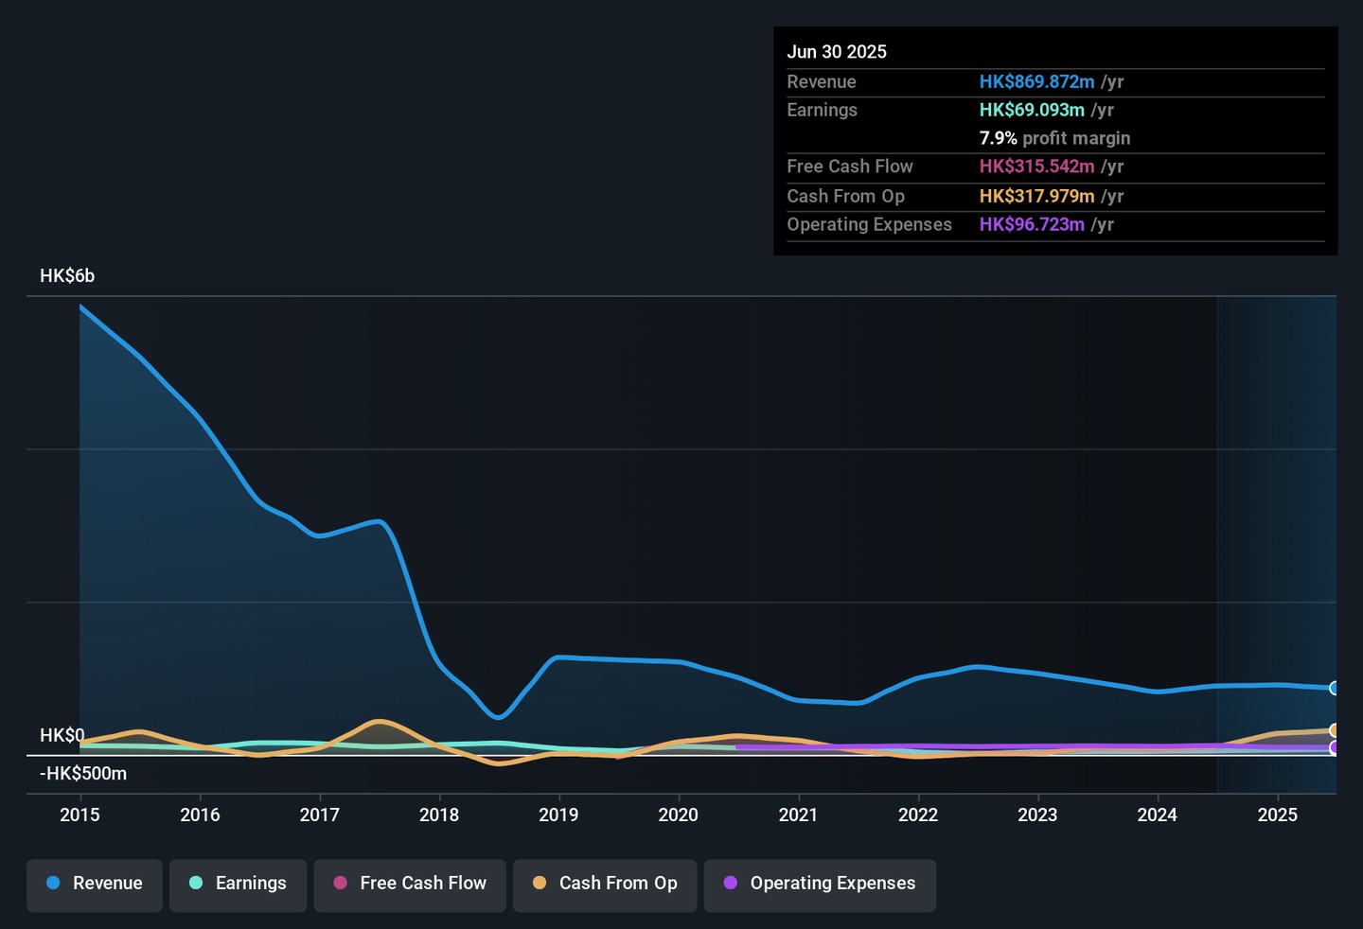1363x929 pixels.
Task: Click the Free Cash Flow value HK$315.542m
Action: coord(1036,167)
